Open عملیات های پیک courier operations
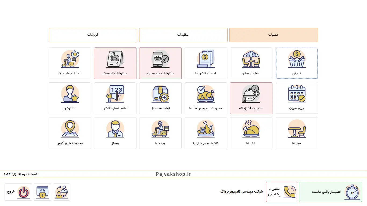This screenshot has width=367, height=206. [70, 63]
